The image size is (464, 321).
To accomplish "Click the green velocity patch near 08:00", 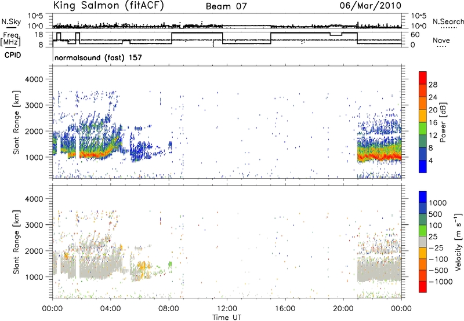I will 170,264.
